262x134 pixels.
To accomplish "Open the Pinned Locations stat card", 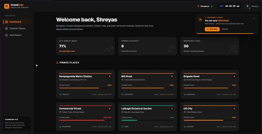I will (x=147, y=46).
